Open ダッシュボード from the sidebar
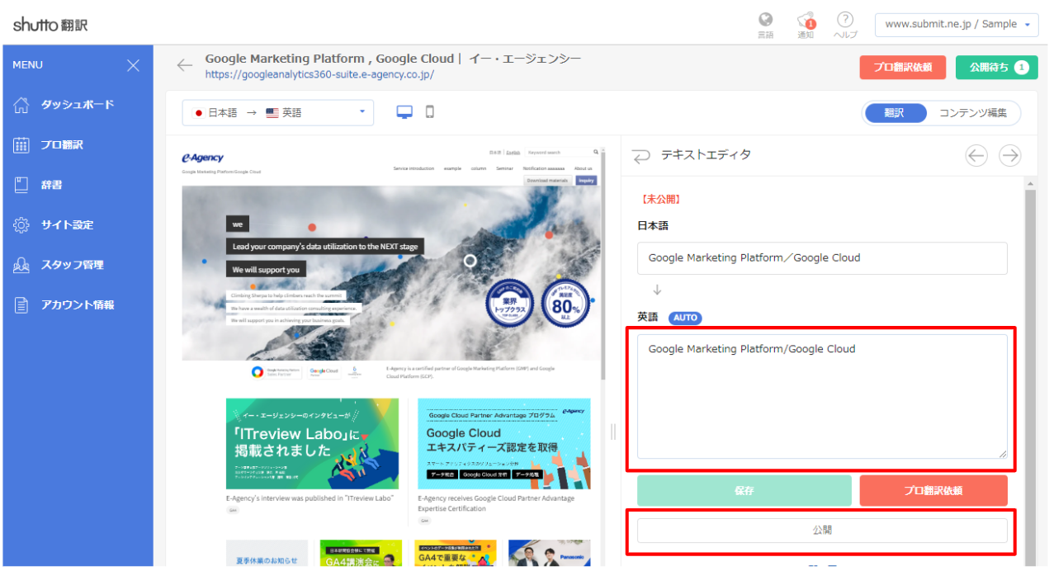This screenshot has height=571, width=1049. 64,105
